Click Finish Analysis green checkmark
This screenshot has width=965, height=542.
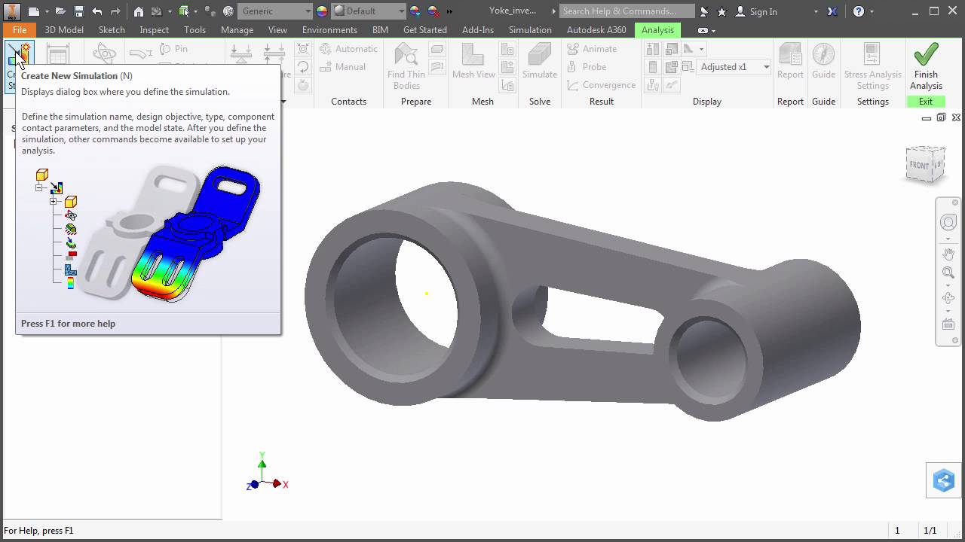[x=926, y=66]
